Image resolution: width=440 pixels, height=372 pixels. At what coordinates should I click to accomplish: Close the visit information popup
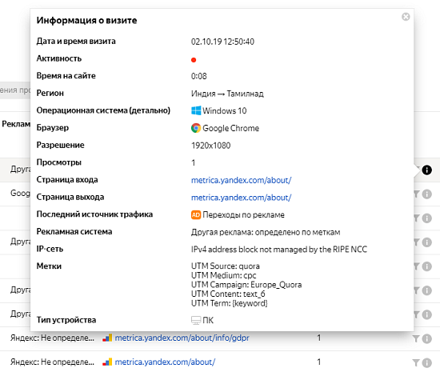point(406,17)
